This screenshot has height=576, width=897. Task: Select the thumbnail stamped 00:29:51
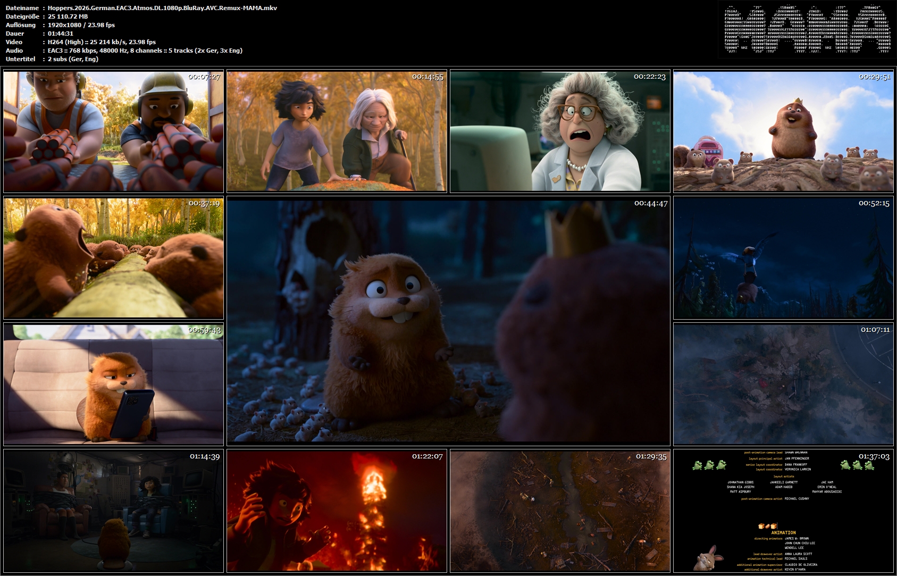point(783,131)
